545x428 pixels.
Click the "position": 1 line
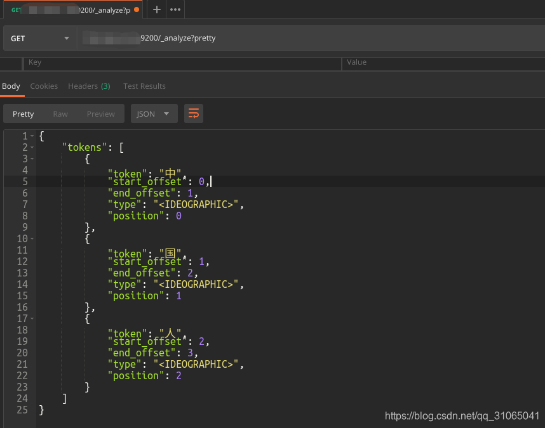click(145, 295)
